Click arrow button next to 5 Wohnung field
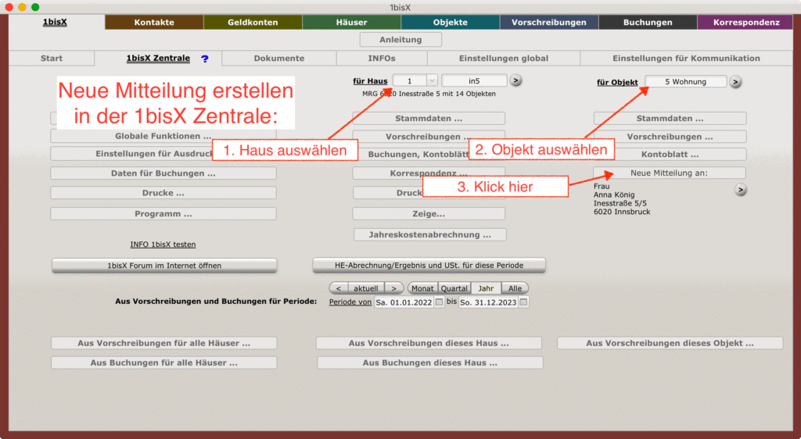This screenshot has width=801, height=439. coord(735,81)
